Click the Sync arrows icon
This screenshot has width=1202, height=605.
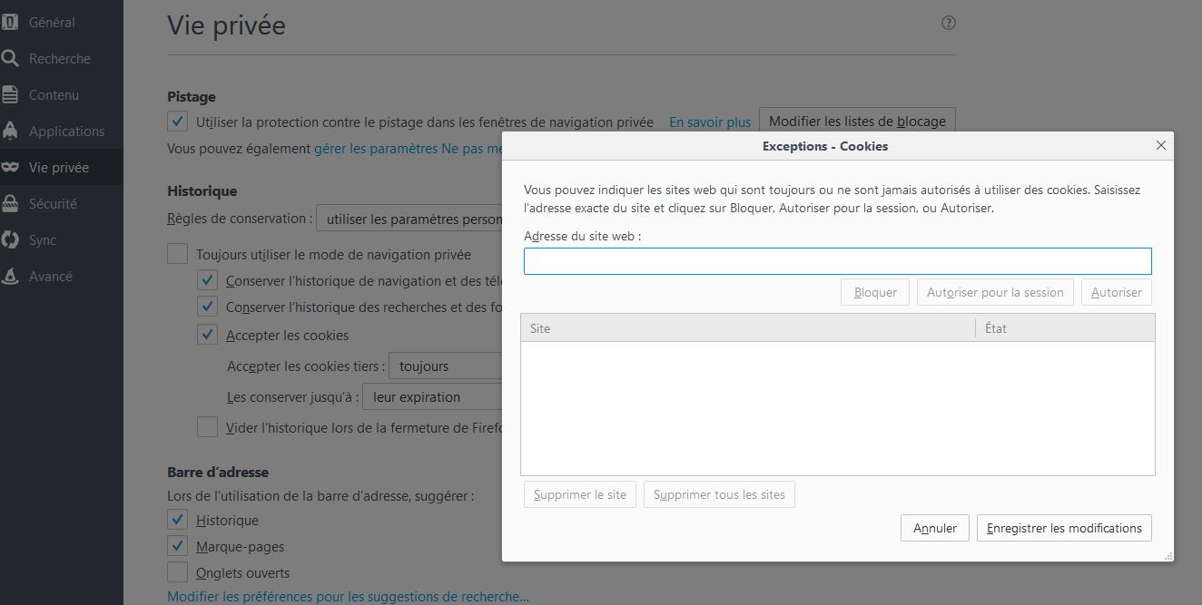click(10, 239)
